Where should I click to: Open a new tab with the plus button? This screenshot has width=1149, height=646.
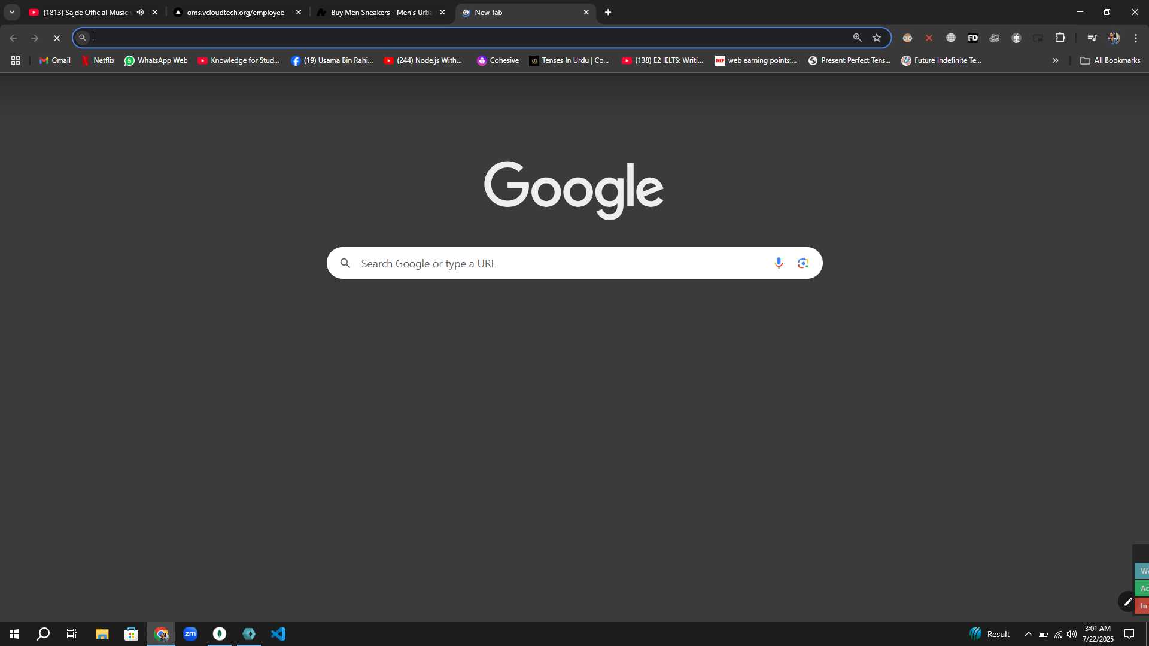pos(608,12)
